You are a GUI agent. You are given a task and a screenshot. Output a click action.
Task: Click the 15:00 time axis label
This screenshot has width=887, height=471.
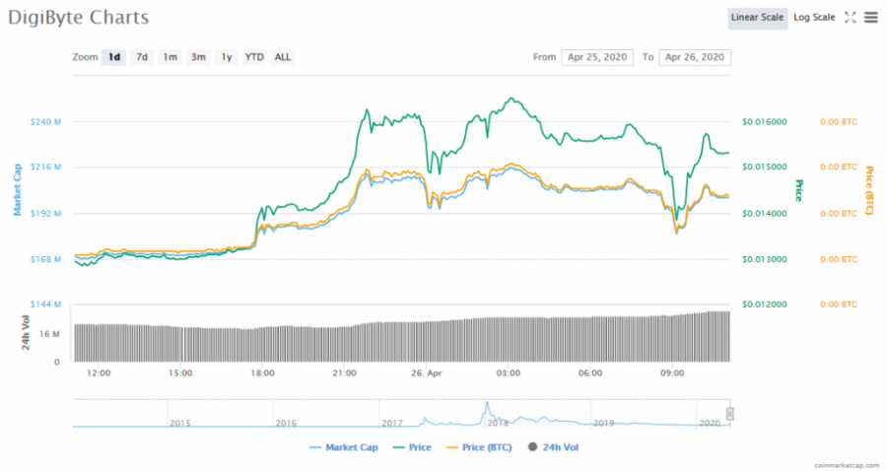(180, 373)
